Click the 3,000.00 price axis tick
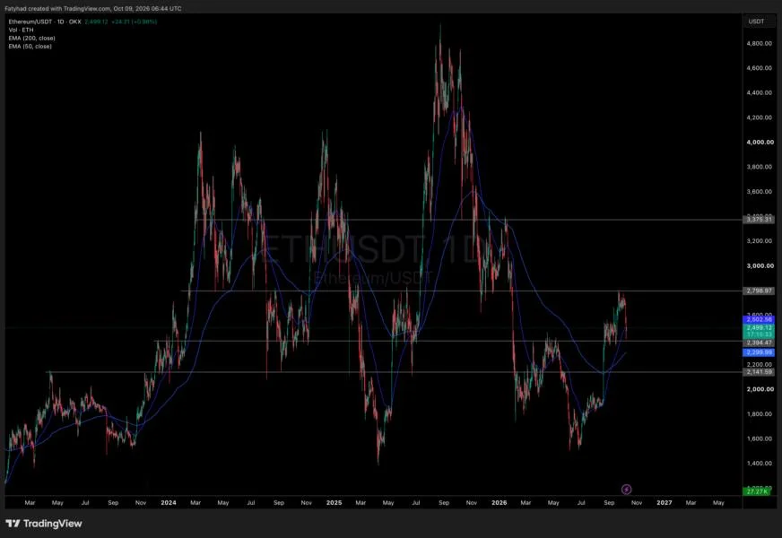Image resolution: width=782 pixels, height=538 pixels. (760, 265)
